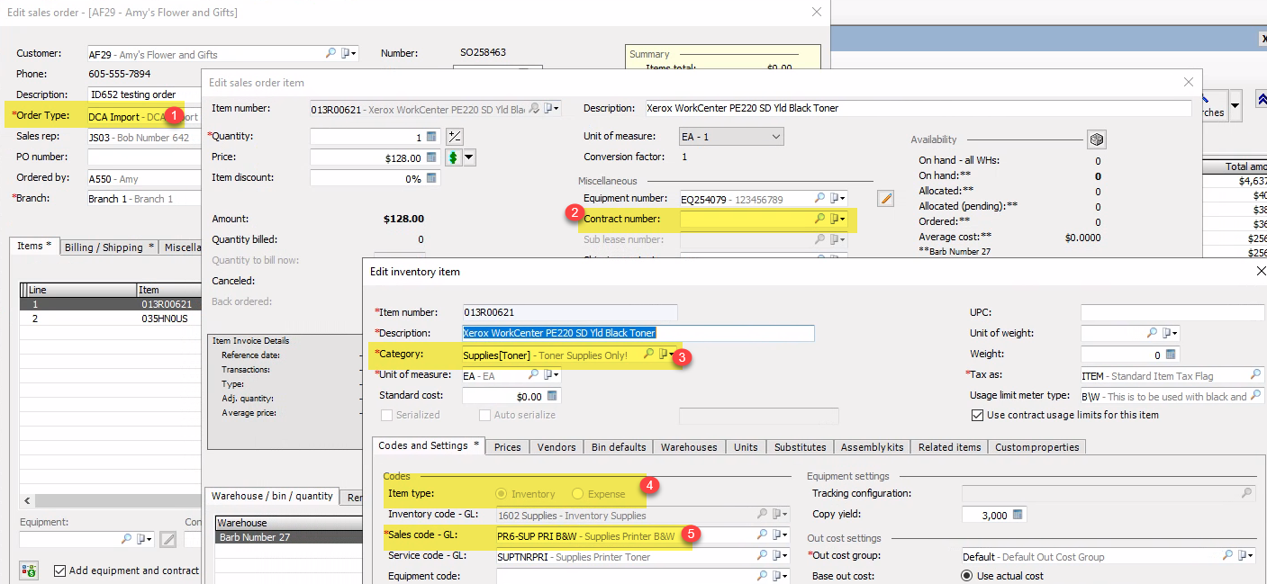Click the money icon at bottom left
The image size is (1267, 584).
(29, 571)
